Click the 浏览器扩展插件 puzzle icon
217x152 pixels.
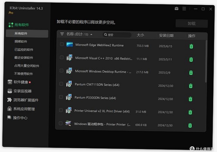9,100
